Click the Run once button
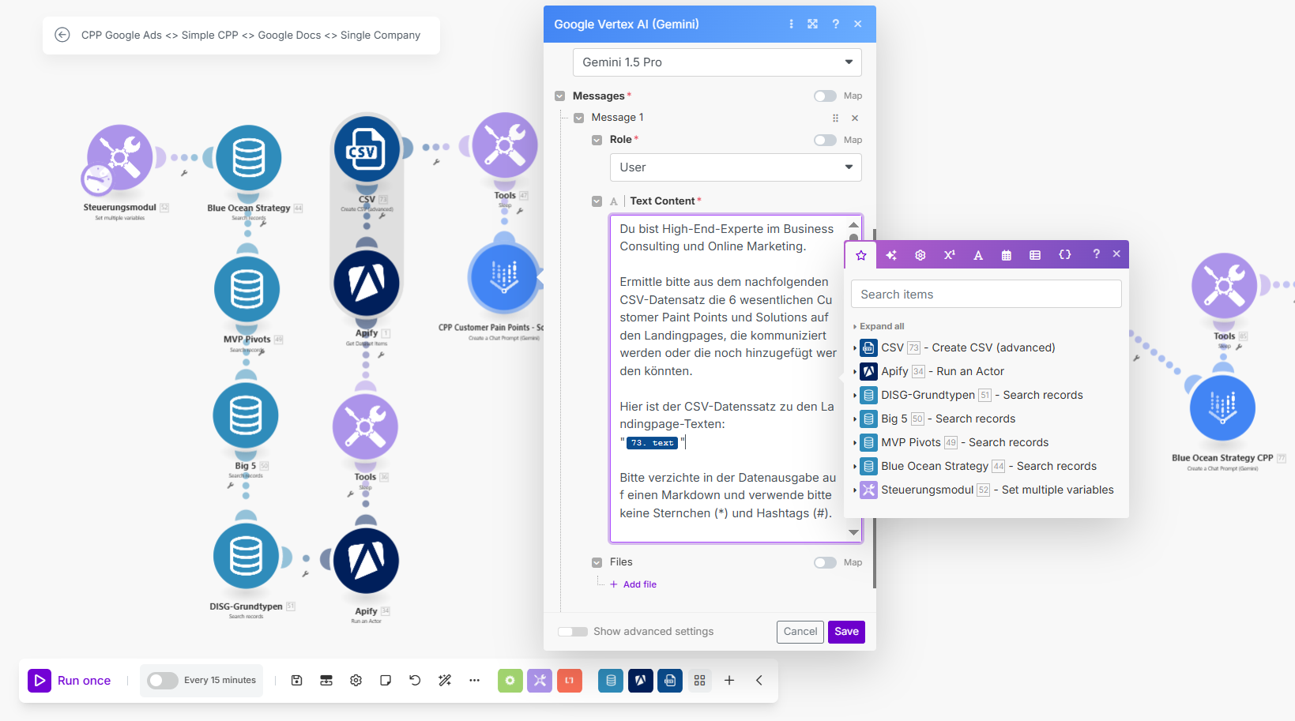The height and width of the screenshot is (721, 1295). 70,681
